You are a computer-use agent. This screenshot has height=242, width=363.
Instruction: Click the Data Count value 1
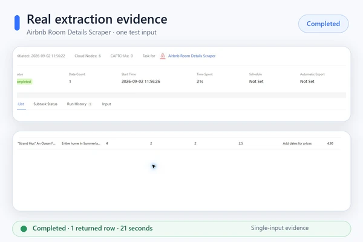70,81
